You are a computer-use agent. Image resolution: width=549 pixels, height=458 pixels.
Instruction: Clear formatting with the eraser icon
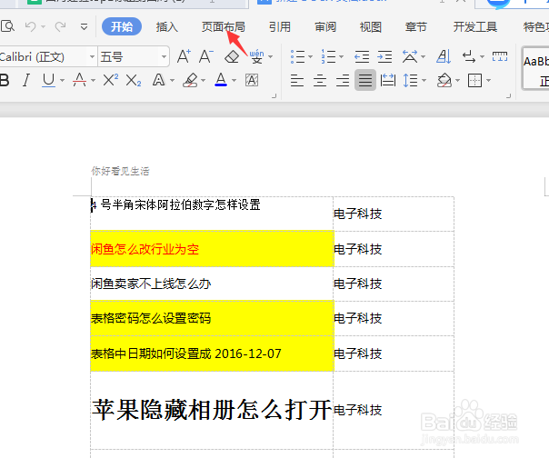point(232,56)
